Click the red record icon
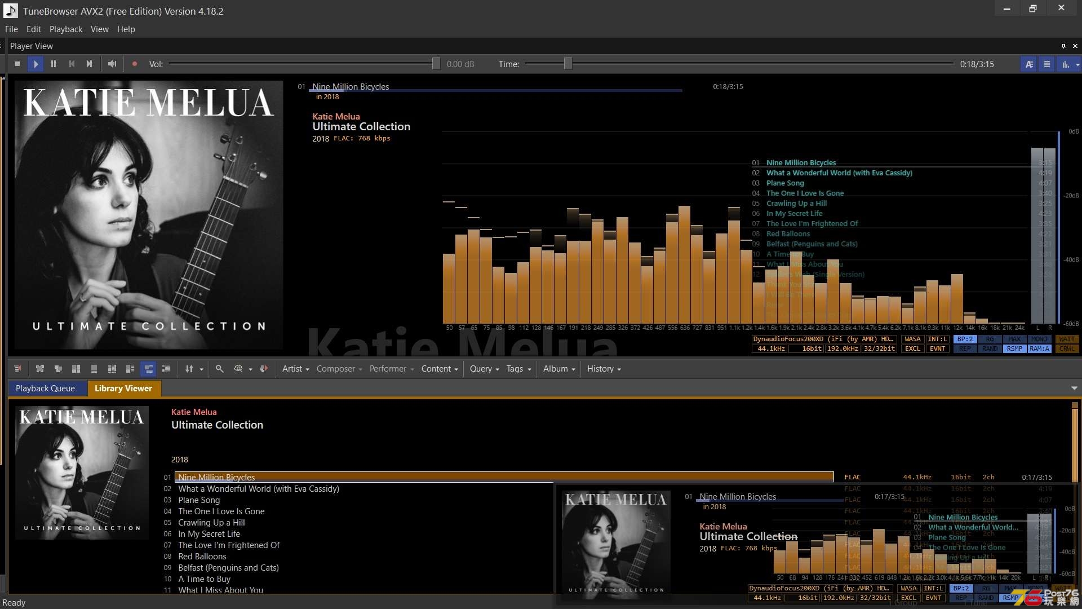This screenshot has width=1082, height=609. [x=135, y=64]
